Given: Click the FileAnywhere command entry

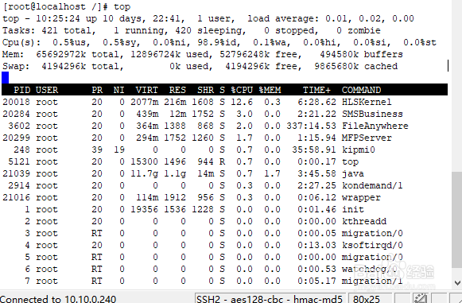Looking at the screenshot, I should (375, 126).
